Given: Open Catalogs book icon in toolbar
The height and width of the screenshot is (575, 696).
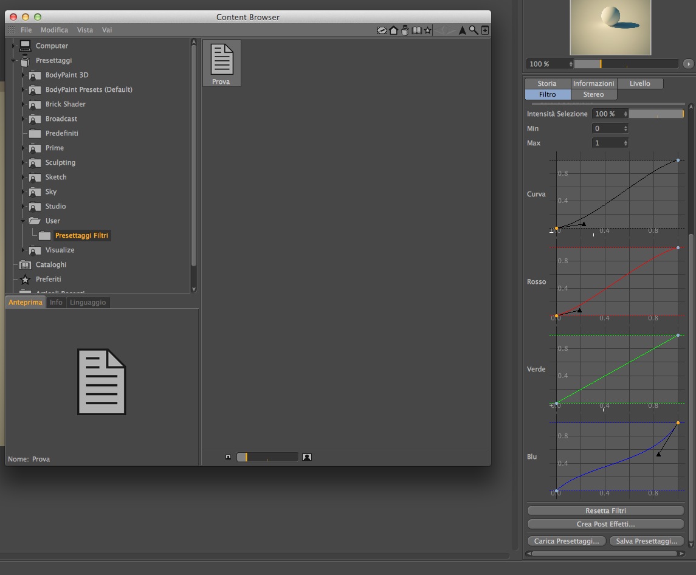Looking at the screenshot, I should coord(416,30).
